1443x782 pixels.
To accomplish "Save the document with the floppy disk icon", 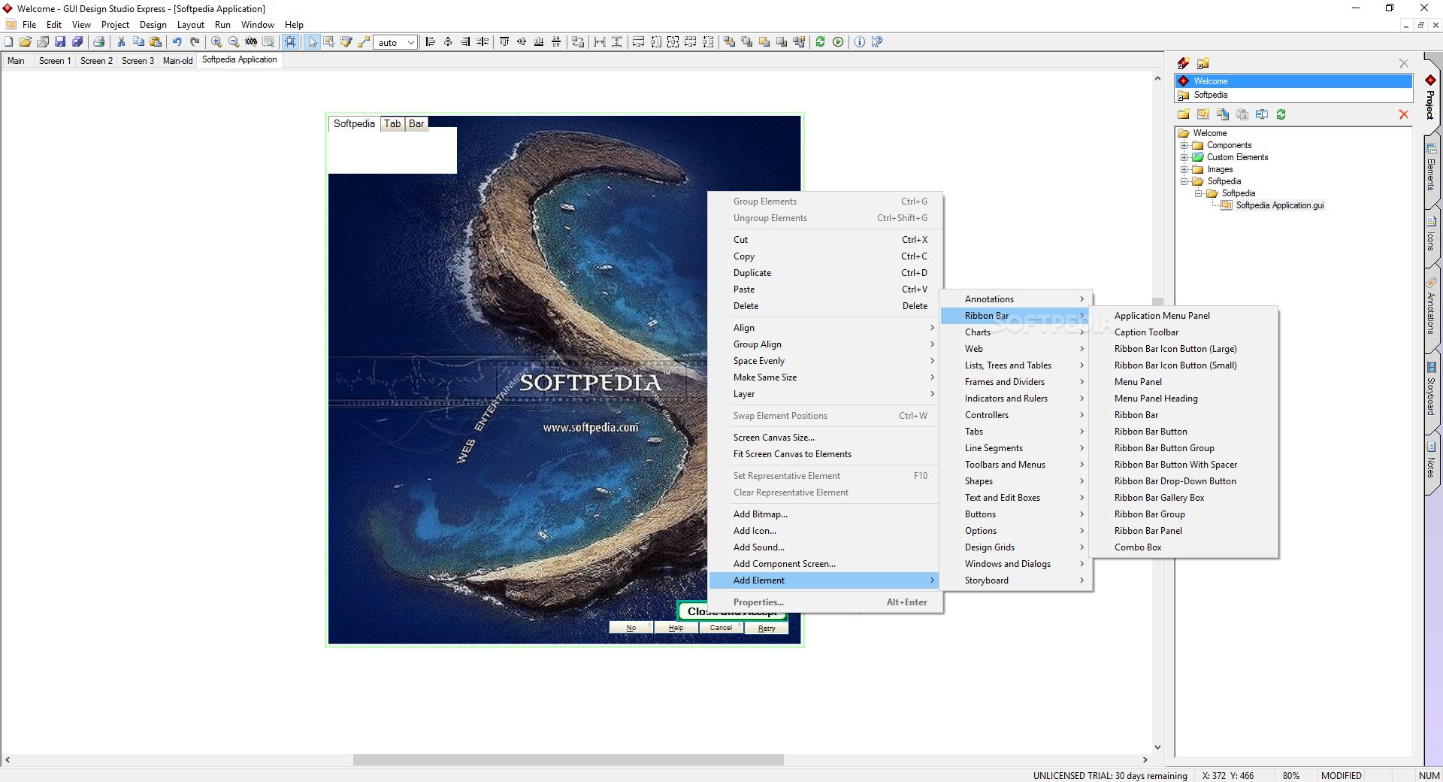I will pos(60,42).
